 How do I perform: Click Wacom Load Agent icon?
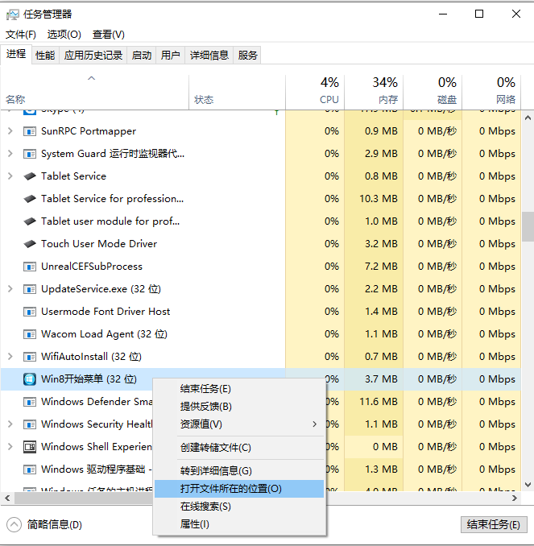coord(30,334)
